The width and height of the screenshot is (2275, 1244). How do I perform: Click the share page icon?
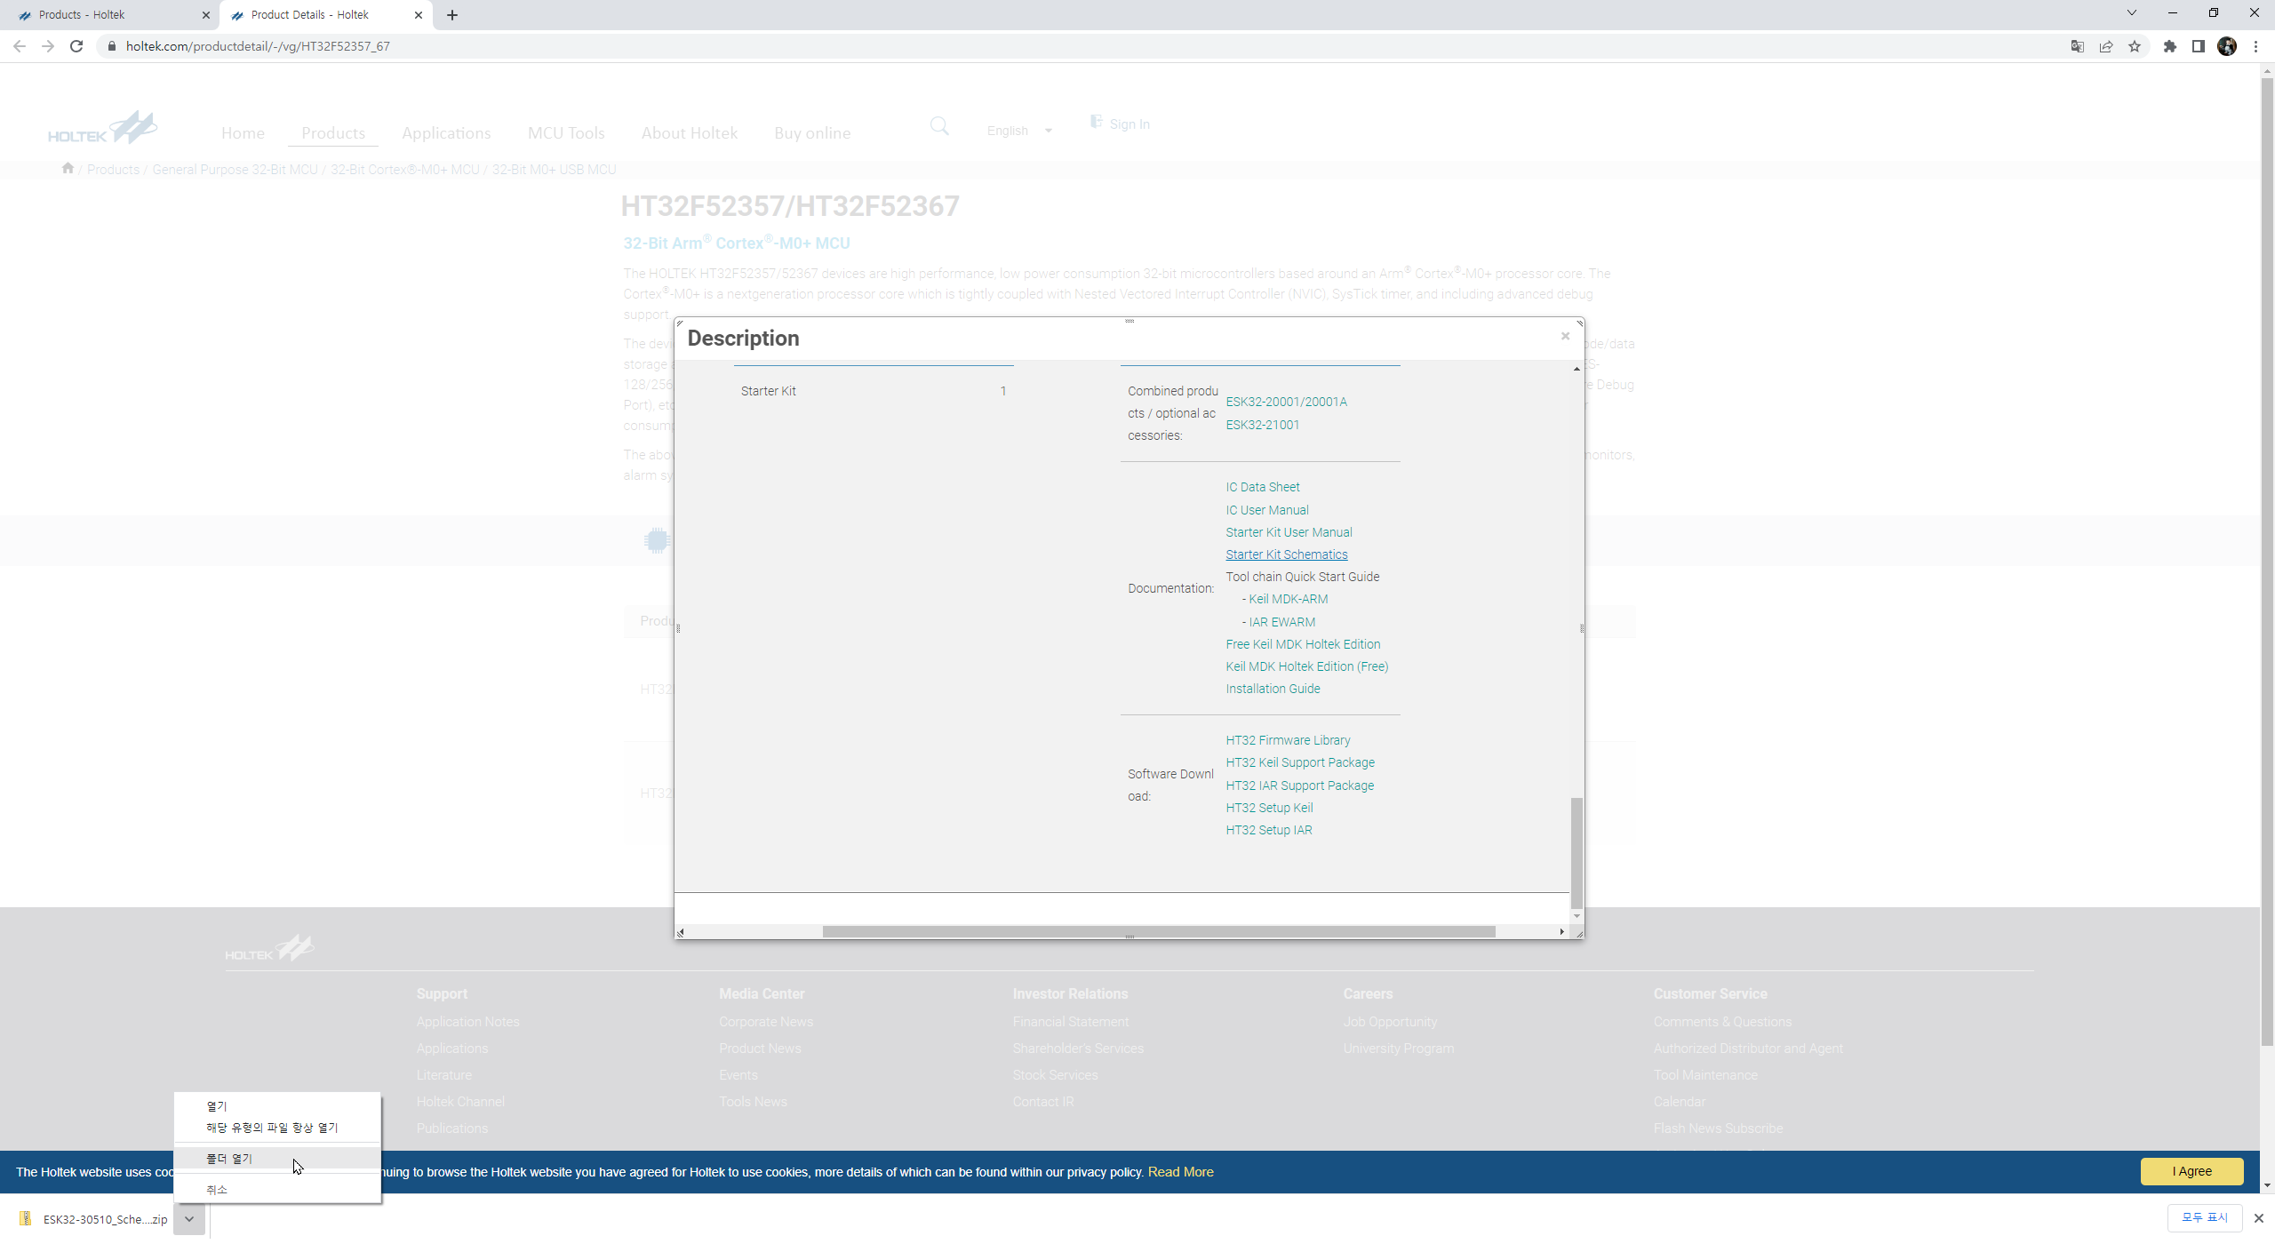(x=2105, y=46)
